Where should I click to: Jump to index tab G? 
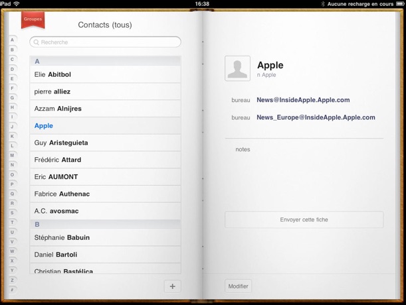[12, 97]
